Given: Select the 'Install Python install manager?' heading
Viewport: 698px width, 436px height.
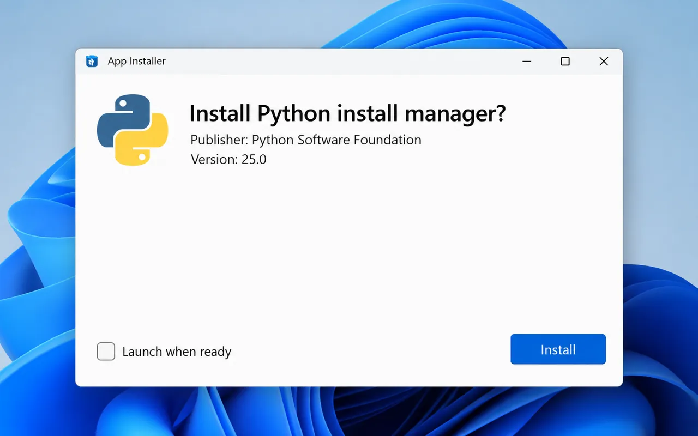Looking at the screenshot, I should click(347, 113).
